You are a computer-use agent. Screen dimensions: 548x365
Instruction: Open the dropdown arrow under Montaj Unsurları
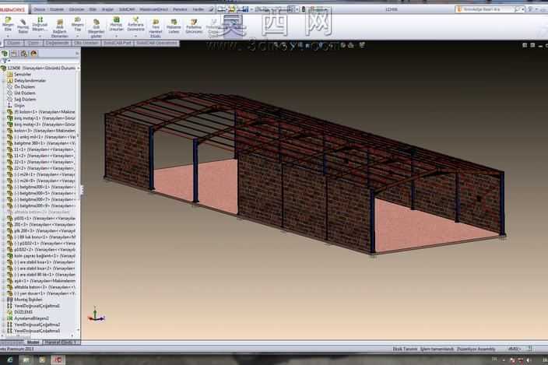(x=117, y=36)
